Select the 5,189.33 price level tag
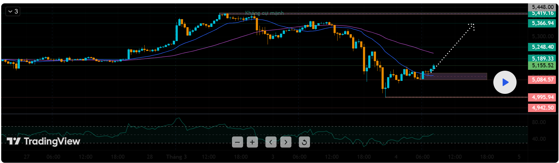Screen dimensions: 559x163 542,58
